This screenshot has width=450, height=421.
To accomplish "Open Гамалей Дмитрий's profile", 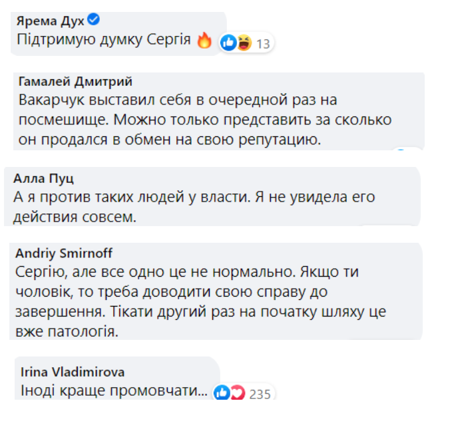I will pos(75,81).
